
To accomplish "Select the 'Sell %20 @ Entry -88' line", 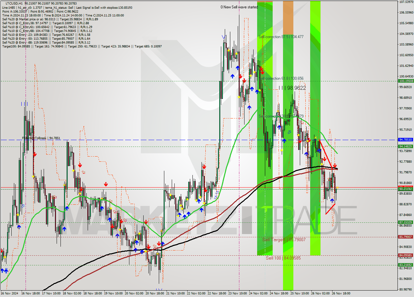I will click(46, 42).
